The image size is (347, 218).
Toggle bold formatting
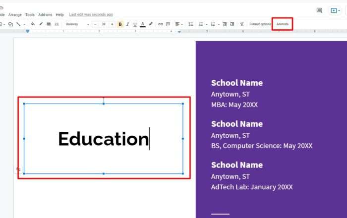(x=120, y=24)
